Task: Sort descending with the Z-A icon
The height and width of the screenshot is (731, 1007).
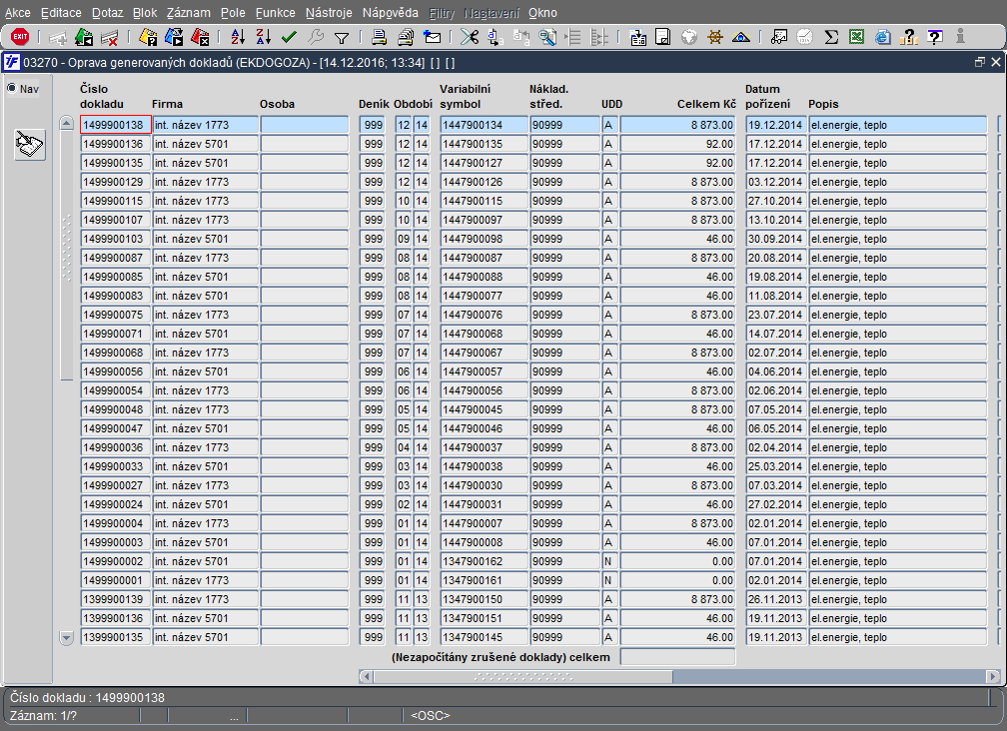Action: click(x=264, y=37)
